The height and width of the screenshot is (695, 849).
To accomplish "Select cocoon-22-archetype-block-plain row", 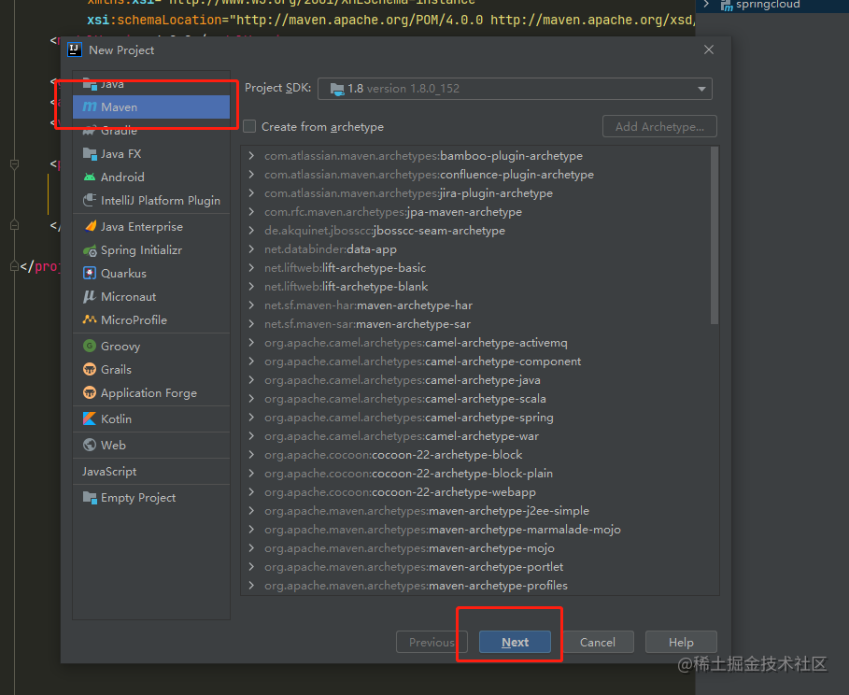I will (475, 474).
